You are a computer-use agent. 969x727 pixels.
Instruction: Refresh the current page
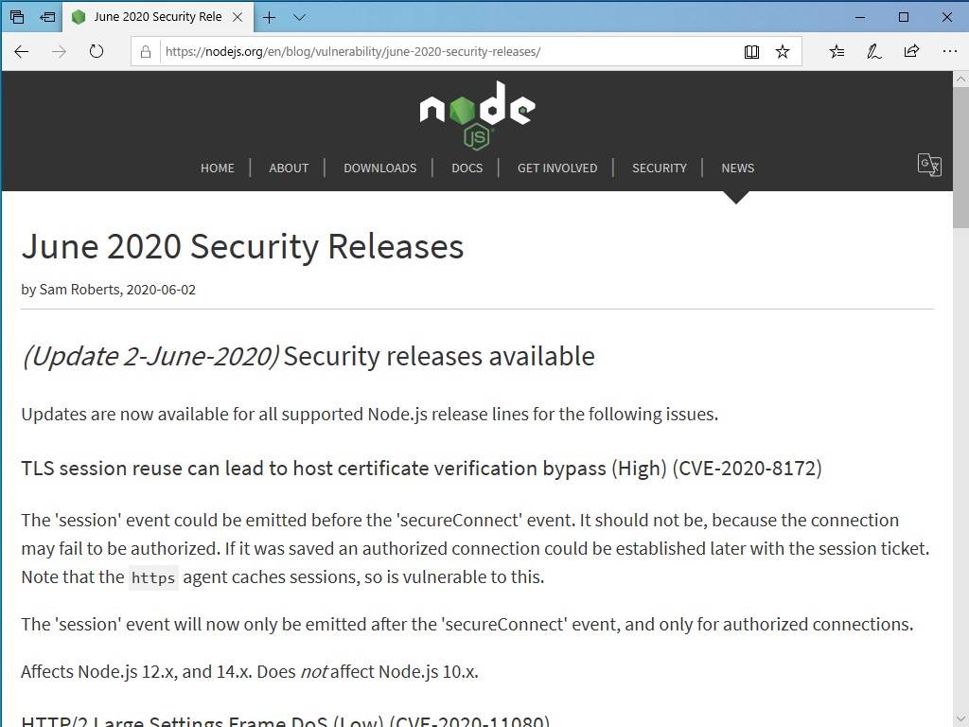[97, 52]
